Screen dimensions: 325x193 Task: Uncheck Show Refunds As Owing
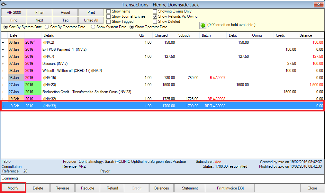pyautogui.click(x=155, y=17)
